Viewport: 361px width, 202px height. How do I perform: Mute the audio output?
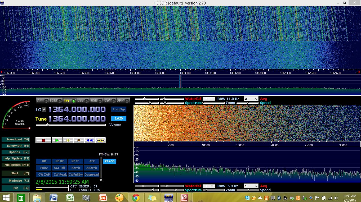(x=44, y=168)
